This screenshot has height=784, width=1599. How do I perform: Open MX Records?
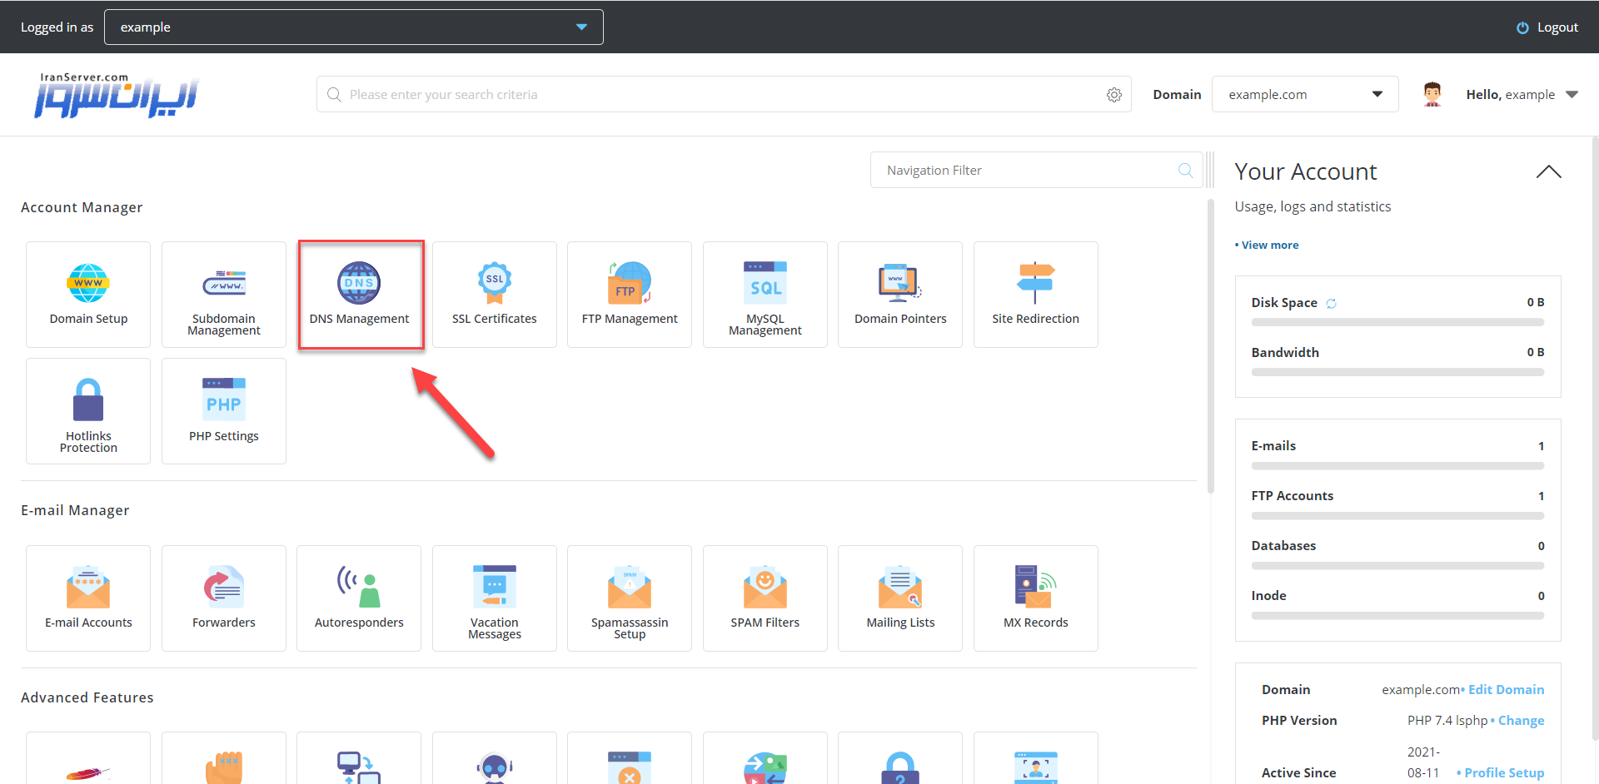click(1036, 598)
